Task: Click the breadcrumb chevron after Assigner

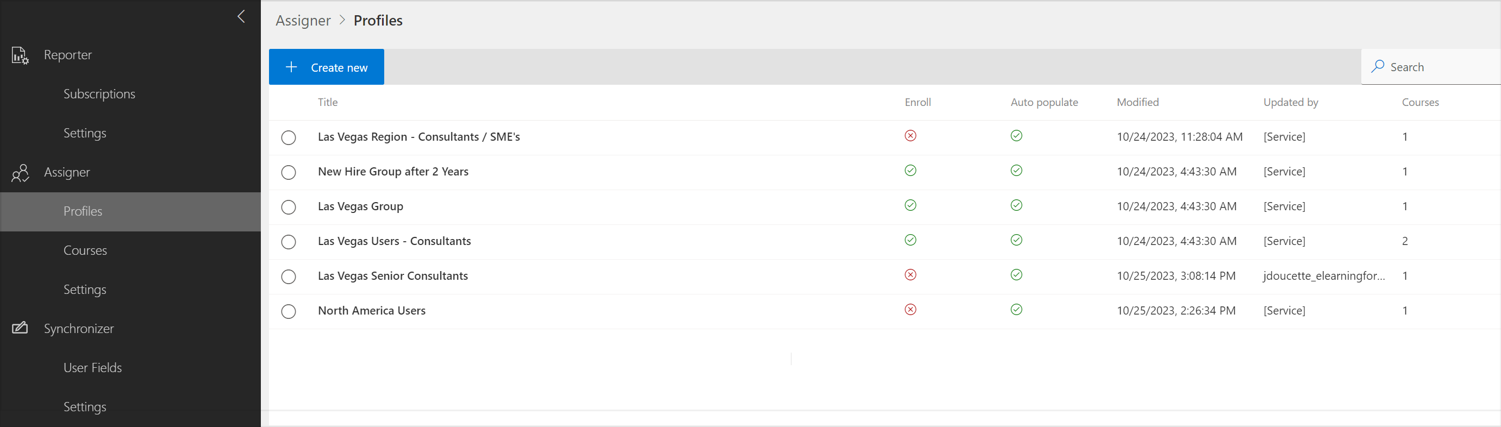Action: pyautogui.click(x=342, y=20)
